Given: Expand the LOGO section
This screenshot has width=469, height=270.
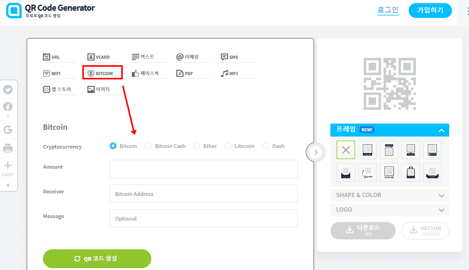Looking at the screenshot, I should [x=390, y=210].
